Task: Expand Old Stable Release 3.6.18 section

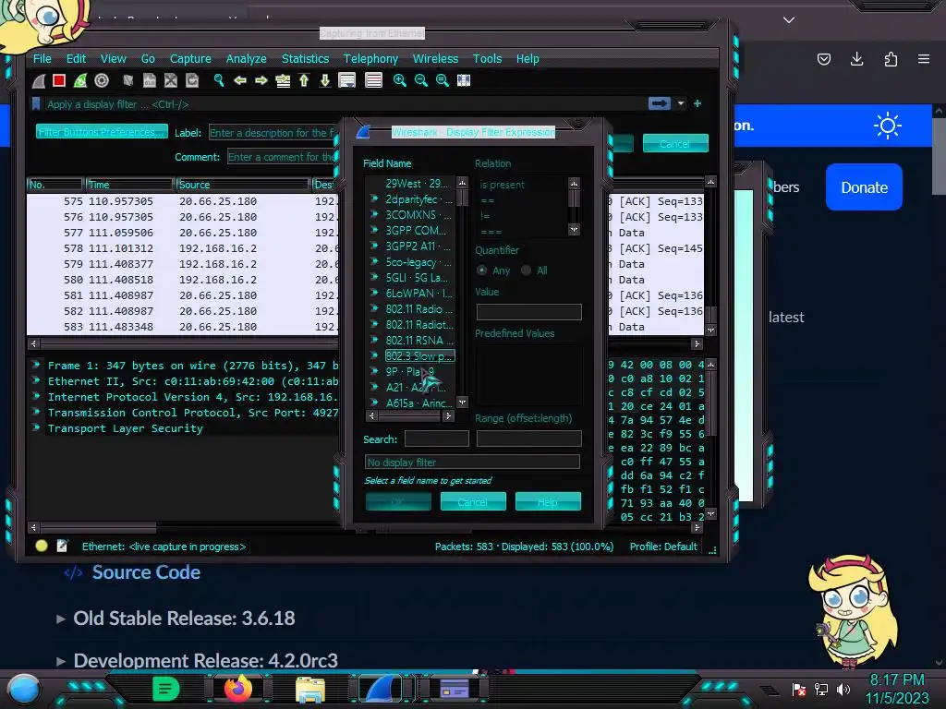Action: (61, 619)
